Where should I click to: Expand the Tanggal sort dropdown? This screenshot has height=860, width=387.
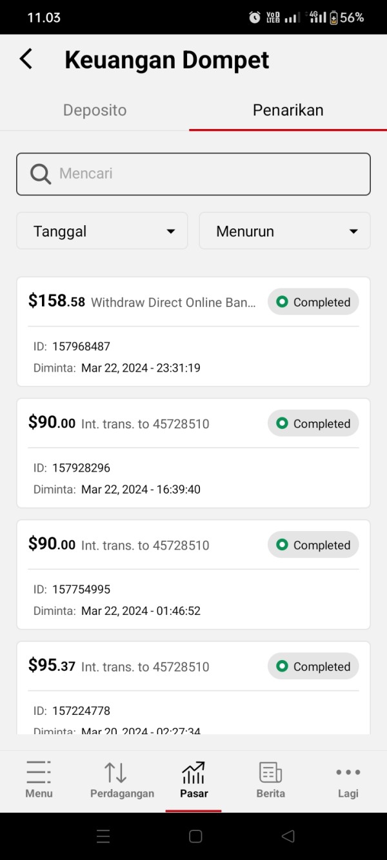coord(102,231)
